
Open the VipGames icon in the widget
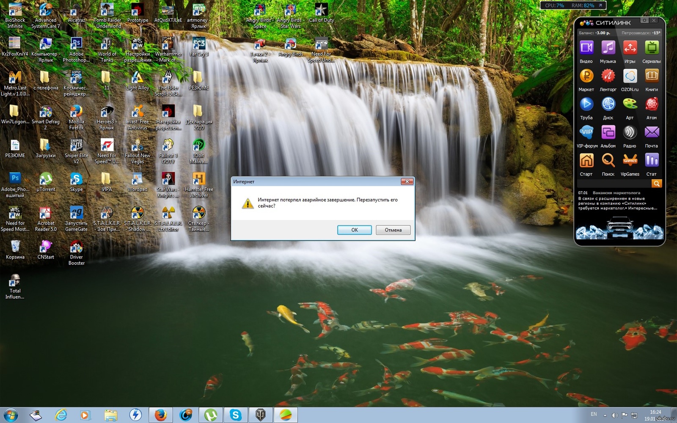coord(630,161)
